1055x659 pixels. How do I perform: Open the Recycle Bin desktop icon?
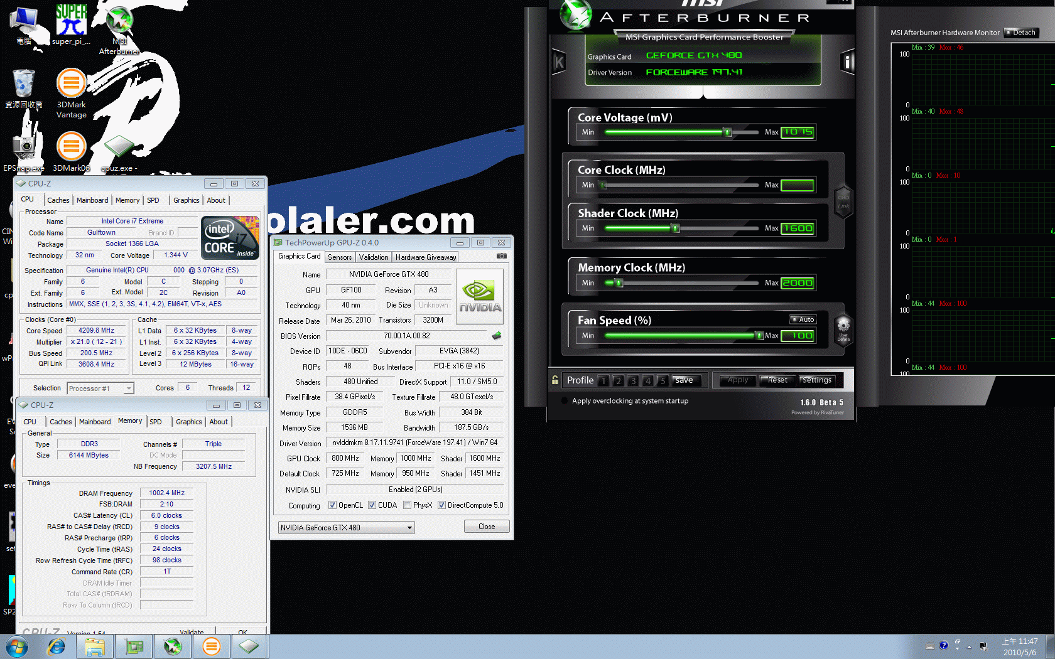tap(24, 88)
